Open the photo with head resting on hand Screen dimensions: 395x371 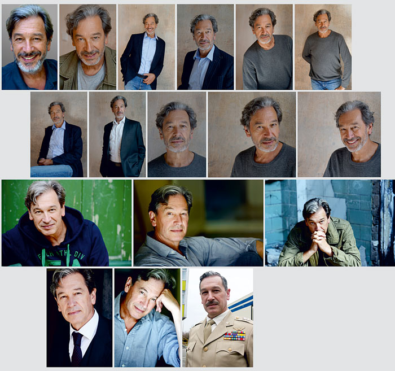148,317
